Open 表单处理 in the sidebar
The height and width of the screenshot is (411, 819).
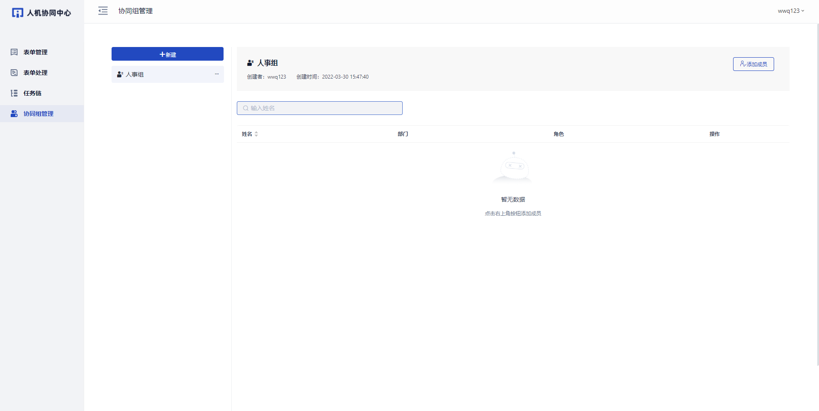pos(42,73)
